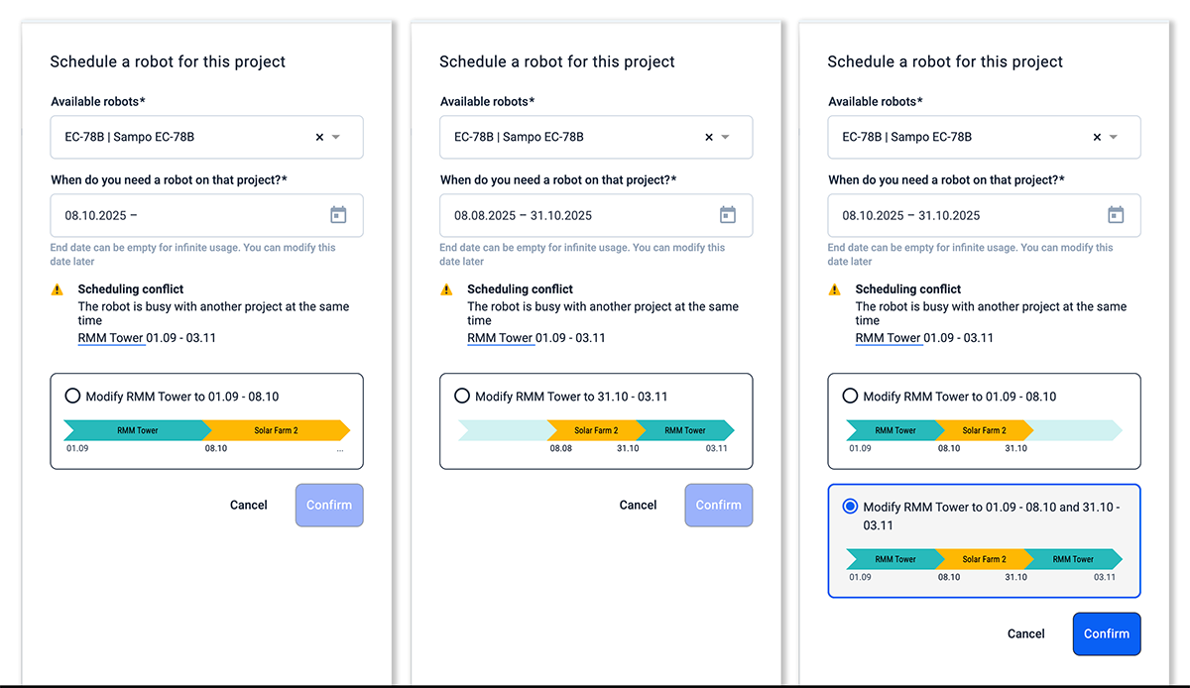Open the calendar picker in the right dialog

click(x=1117, y=215)
